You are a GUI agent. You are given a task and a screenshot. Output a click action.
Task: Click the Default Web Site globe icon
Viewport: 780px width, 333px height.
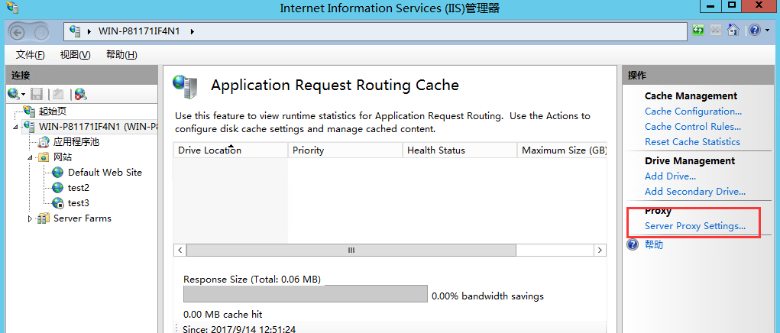58,173
